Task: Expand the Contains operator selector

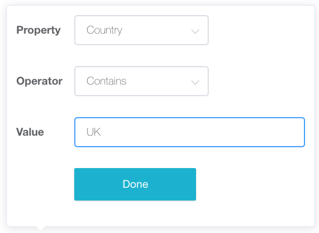Action: (x=142, y=81)
